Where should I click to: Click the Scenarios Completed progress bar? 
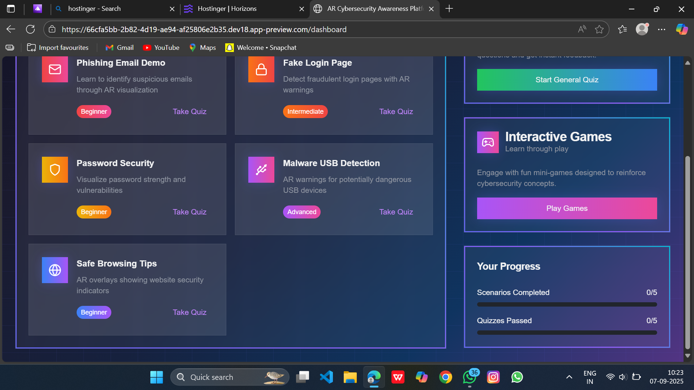click(x=567, y=304)
